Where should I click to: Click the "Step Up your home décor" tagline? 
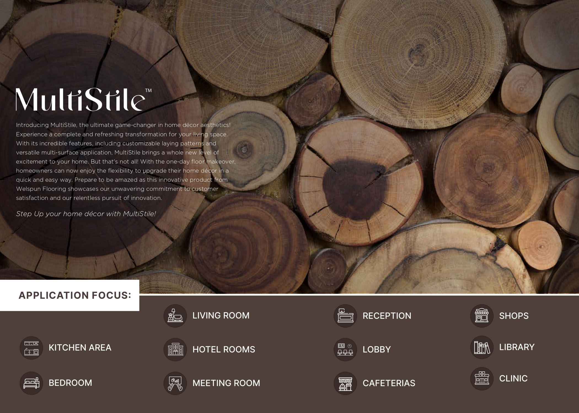tap(86, 214)
